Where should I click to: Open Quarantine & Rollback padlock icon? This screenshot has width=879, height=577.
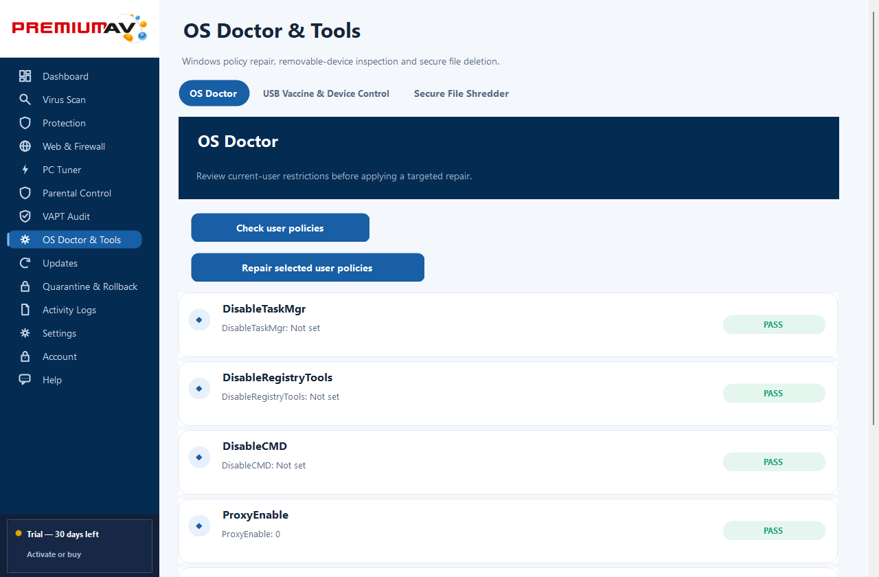point(25,286)
